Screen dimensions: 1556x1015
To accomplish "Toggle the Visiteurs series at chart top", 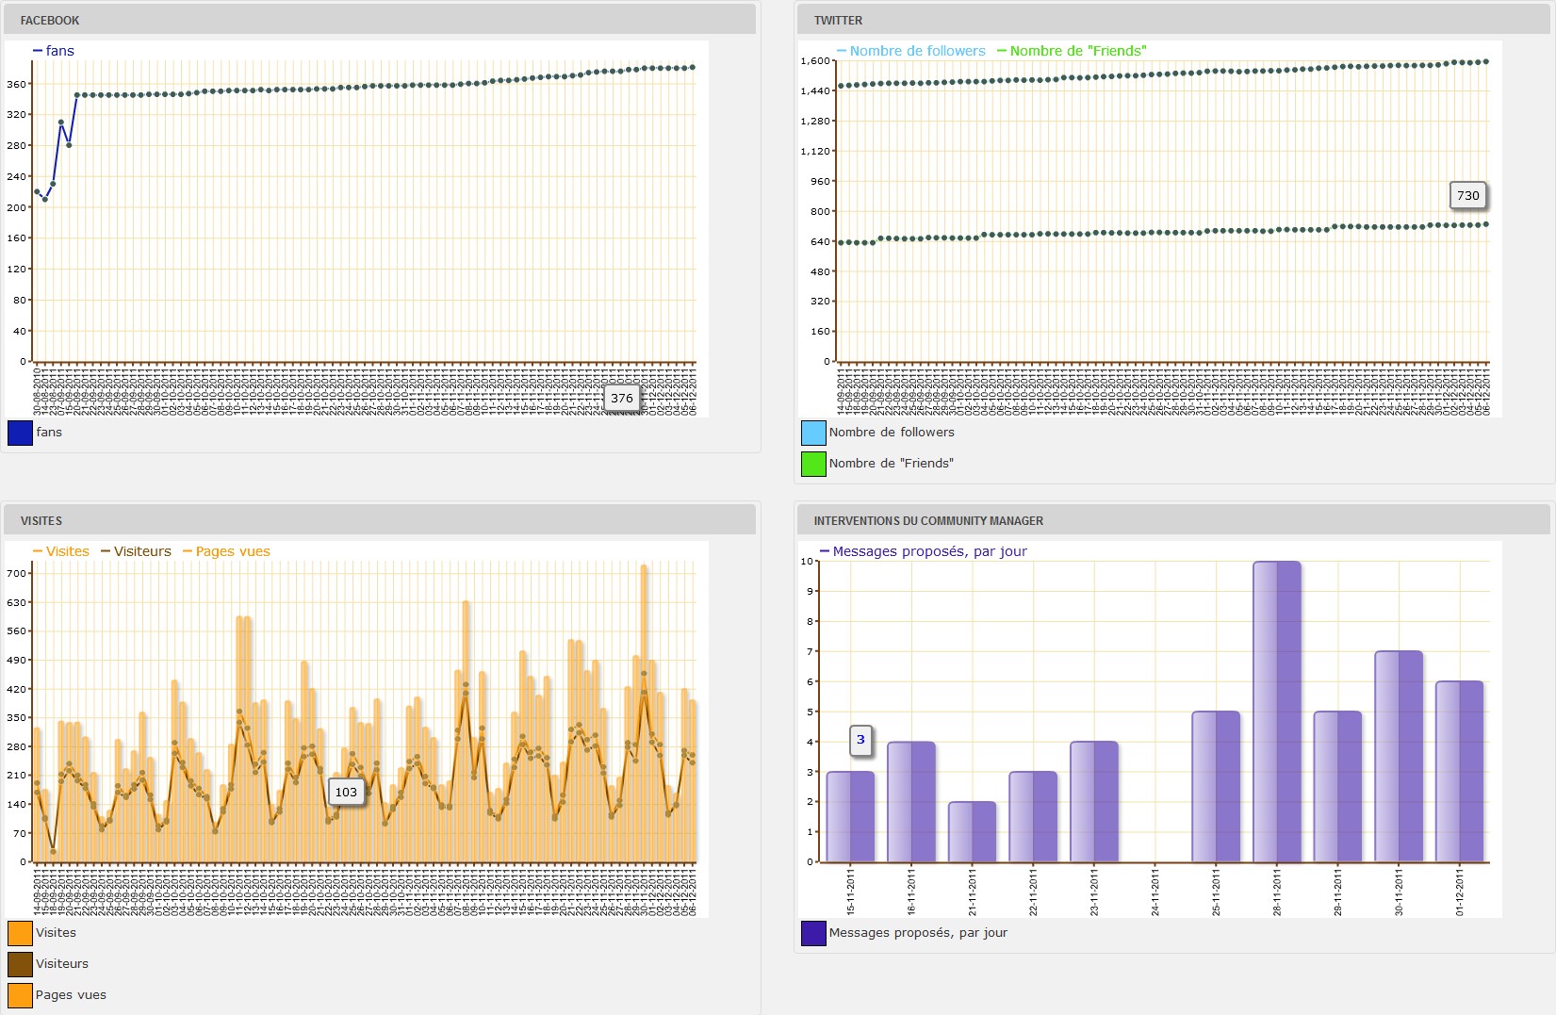I will 136,551.
